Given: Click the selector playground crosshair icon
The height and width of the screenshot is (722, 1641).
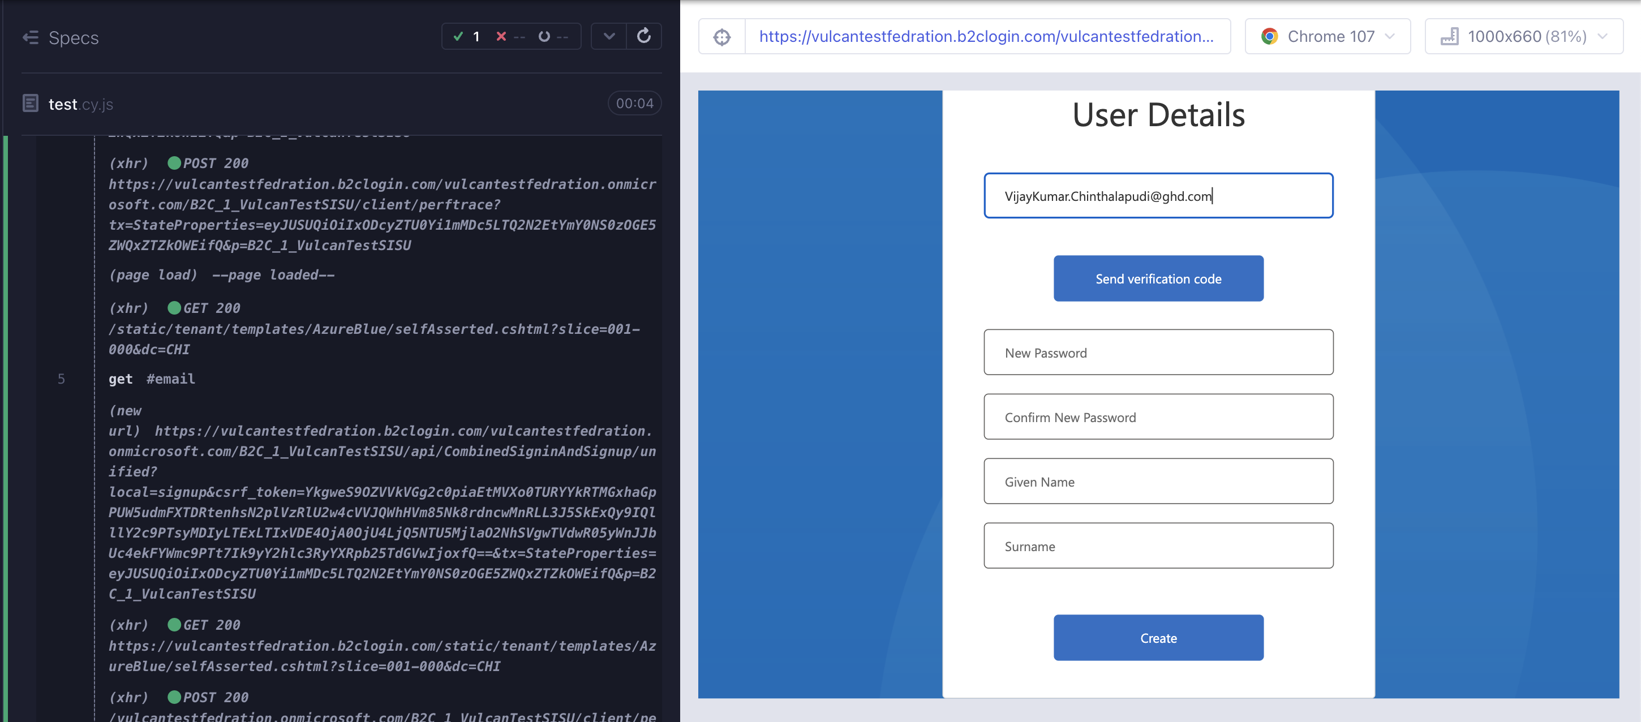Looking at the screenshot, I should pyautogui.click(x=721, y=37).
